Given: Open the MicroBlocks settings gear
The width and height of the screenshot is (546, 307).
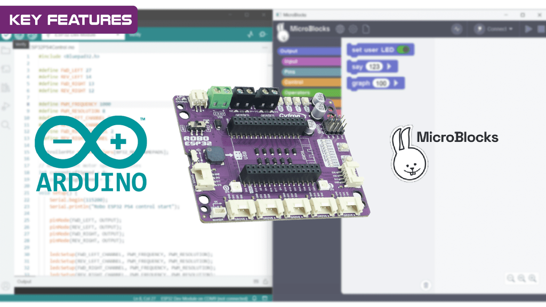Looking at the screenshot, I should (352, 29).
